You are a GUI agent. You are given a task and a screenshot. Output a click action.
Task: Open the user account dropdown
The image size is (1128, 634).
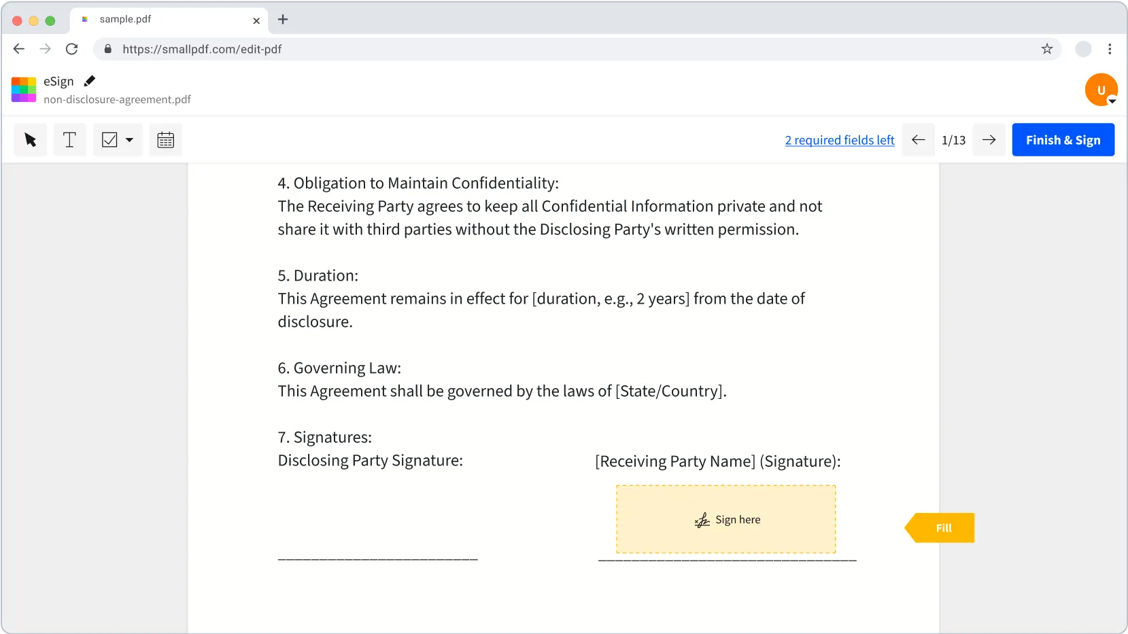pos(1101,89)
